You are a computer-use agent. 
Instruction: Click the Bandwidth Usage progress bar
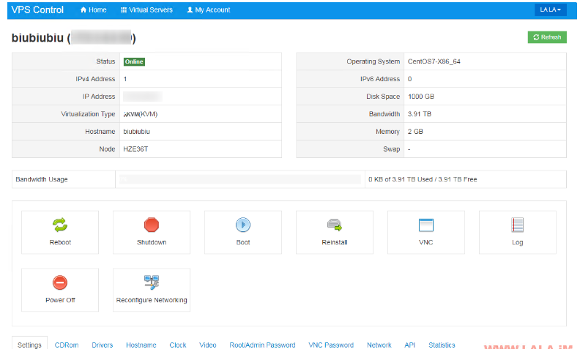coord(239,179)
